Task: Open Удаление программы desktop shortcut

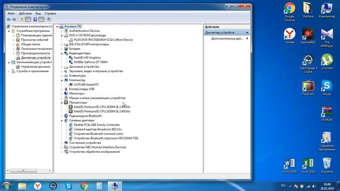Action: click(x=327, y=141)
